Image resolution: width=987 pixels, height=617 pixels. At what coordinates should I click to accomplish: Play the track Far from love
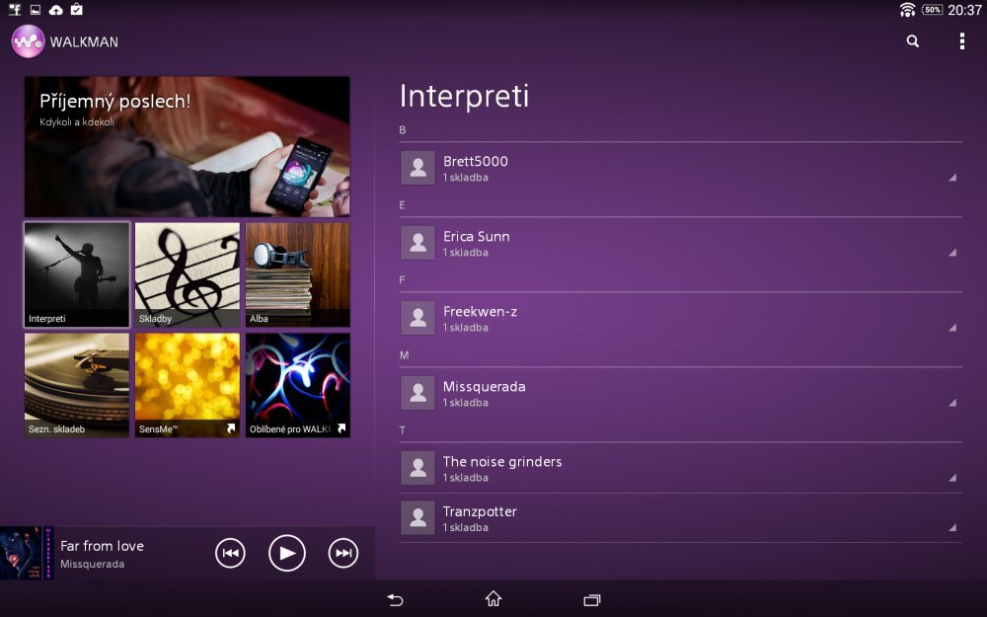(x=286, y=553)
